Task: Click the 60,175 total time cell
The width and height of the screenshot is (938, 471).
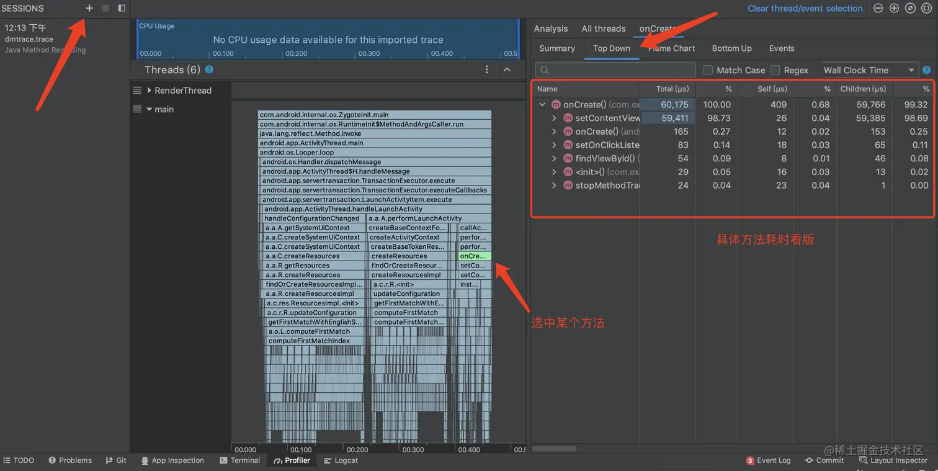Action: (668, 105)
